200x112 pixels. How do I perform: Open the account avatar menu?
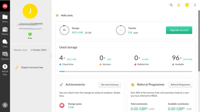(187, 5)
